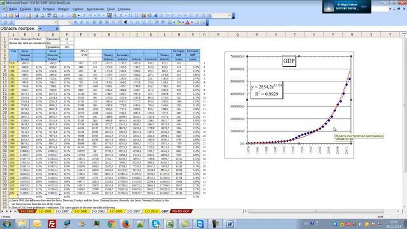407x229 pixels.
Task: Click the New workbook icon
Action: [x=4, y=15]
